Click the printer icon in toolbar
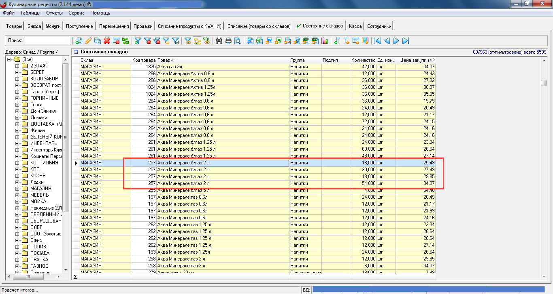This screenshot has height=294, width=553. point(228,41)
